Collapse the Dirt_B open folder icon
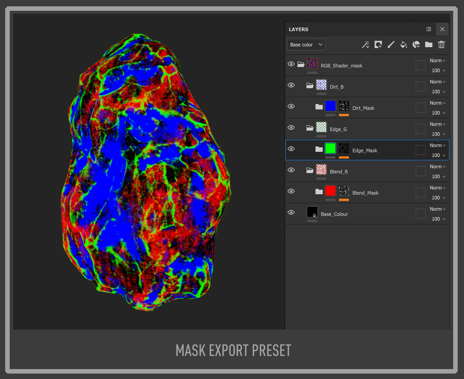The height and width of the screenshot is (379, 464). 310,86
